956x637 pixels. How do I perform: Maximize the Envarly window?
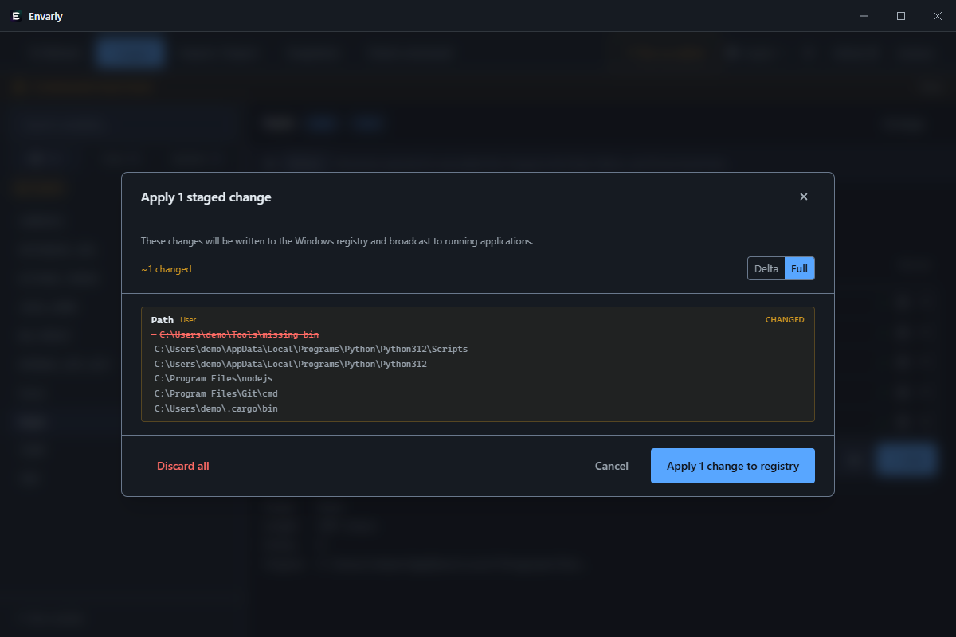[901, 16]
